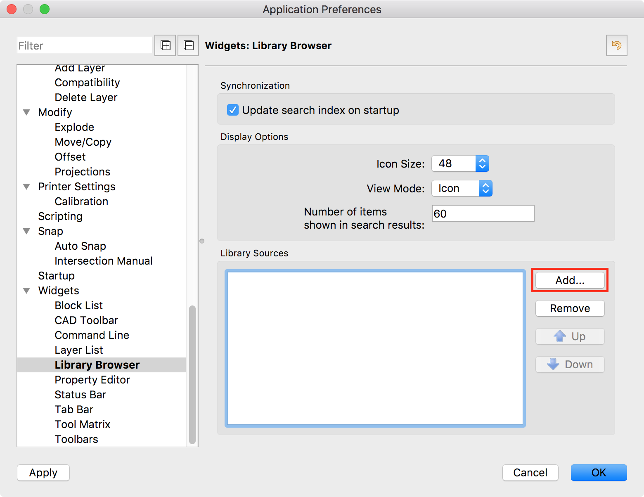Click the Filter search field

point(85,45)
